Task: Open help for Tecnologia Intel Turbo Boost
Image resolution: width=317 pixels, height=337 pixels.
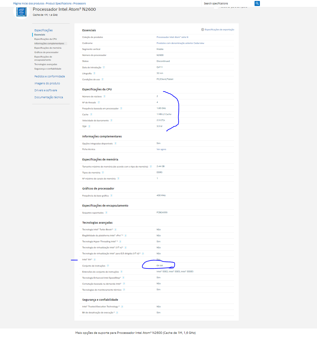Action: click(x=115, y=230)
